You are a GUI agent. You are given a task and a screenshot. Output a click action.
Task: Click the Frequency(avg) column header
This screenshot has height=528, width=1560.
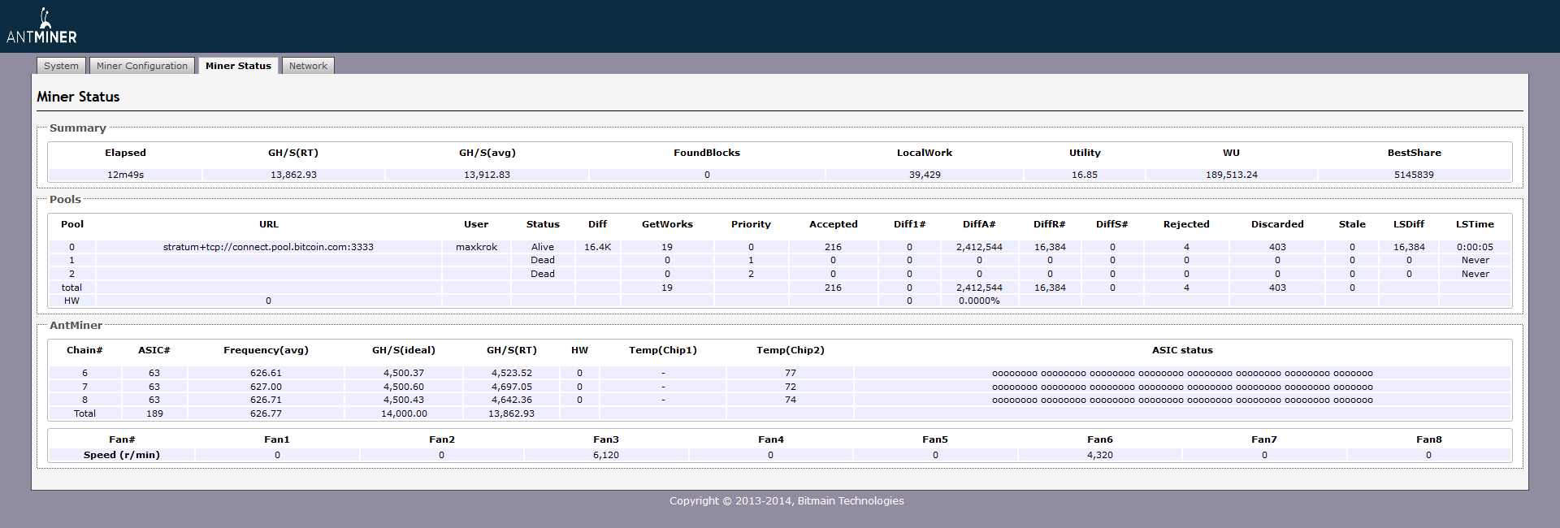[266, 350]
